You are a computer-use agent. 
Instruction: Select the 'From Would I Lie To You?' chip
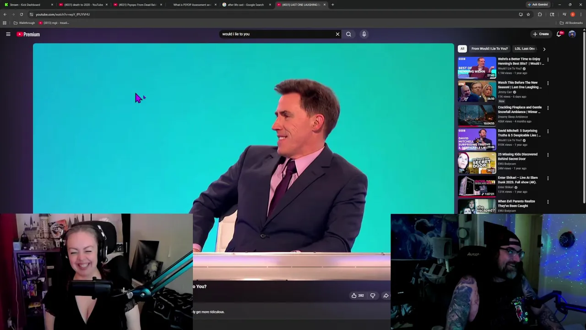(489, 49)
